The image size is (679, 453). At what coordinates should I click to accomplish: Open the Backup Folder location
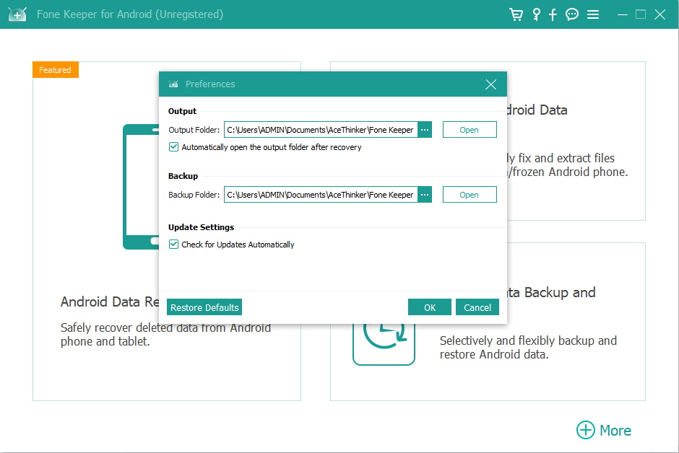(470, 195)
